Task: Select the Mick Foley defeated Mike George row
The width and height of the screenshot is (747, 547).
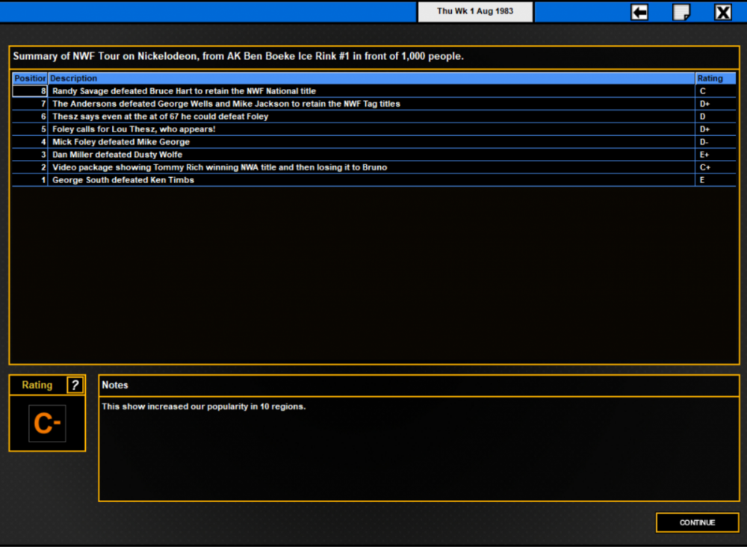Action: pos(374,142)
